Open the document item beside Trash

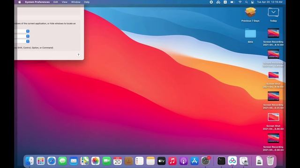click(259, 161)
